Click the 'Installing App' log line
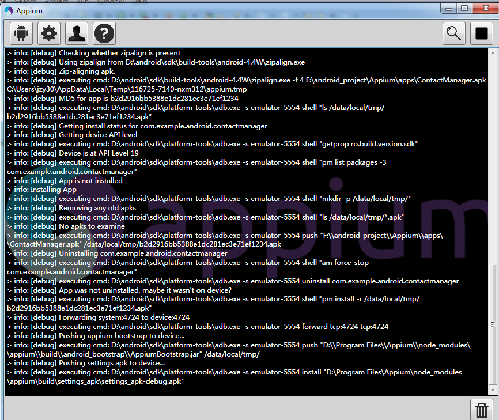Screen dimensions: 499x420 click(x=42, y=190)
